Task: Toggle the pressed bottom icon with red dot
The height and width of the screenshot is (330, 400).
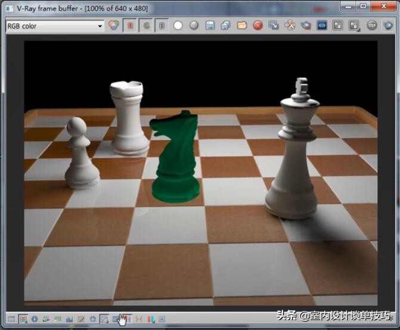Action: [127, 319]
